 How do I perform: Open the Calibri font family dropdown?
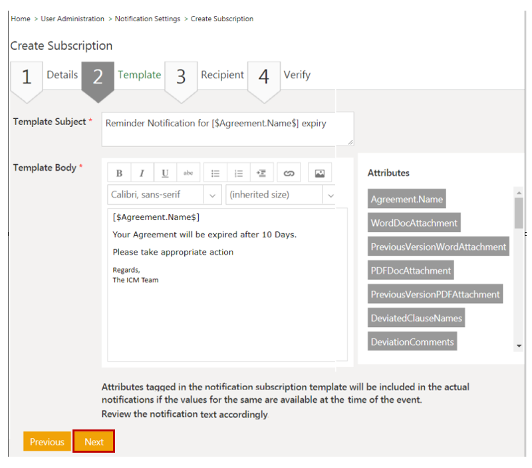[x=164, y=195]
